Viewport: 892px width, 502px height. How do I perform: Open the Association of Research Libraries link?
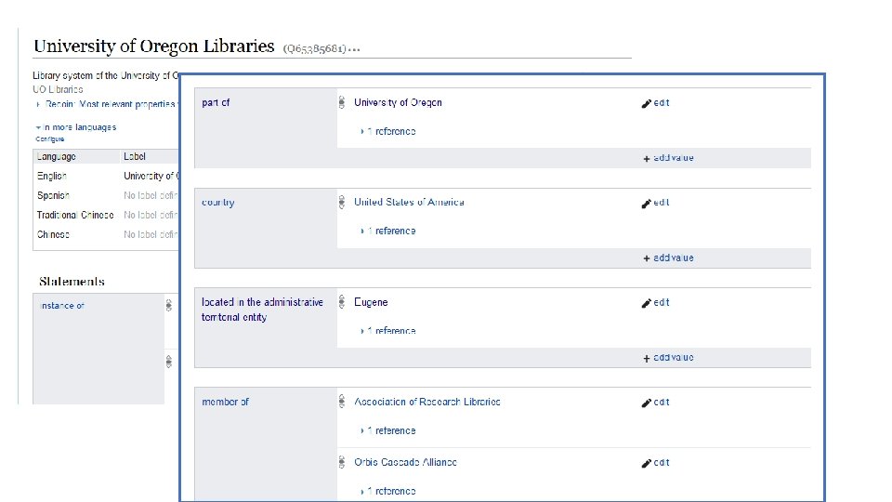427,402
